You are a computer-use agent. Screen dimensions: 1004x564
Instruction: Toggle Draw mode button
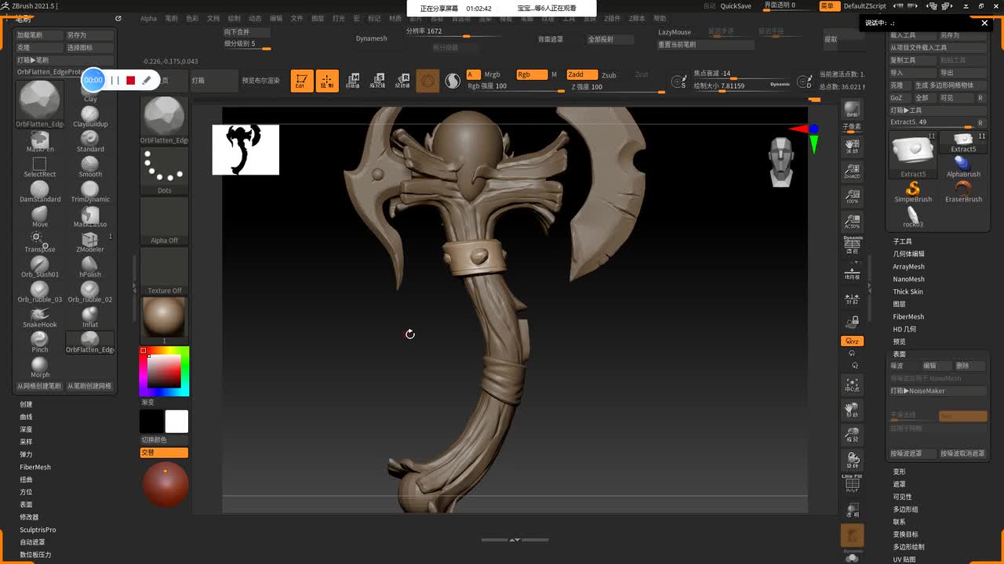327,81
